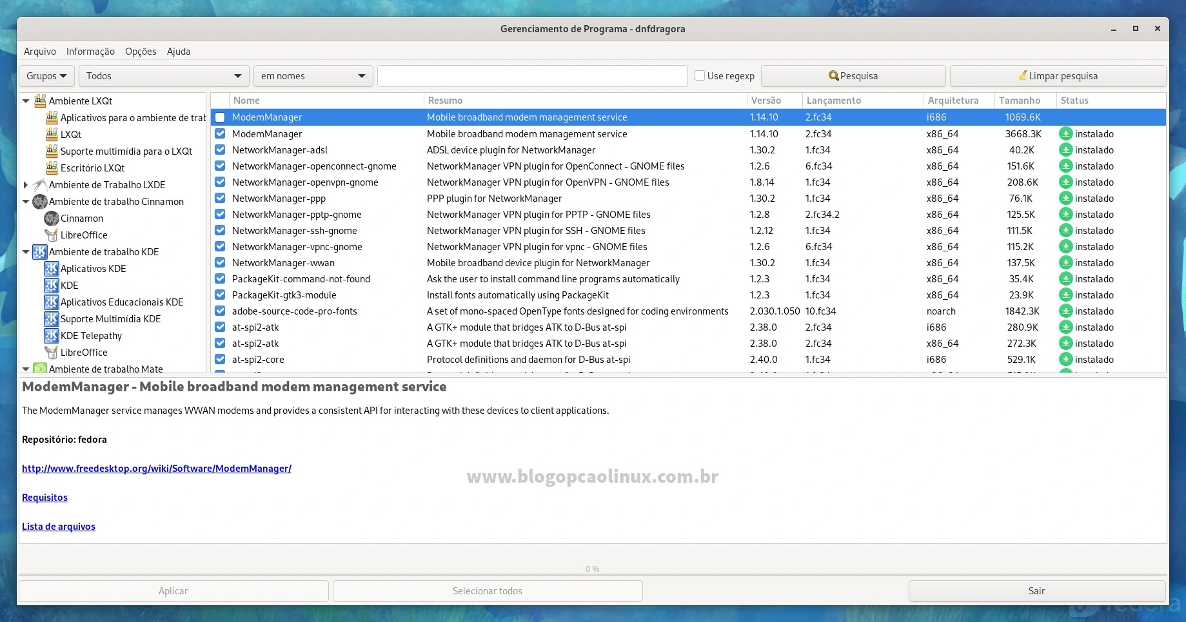Click the LibreOffice icon under Cinnamon
1186x622 pixels.
(x=52, y=235)
